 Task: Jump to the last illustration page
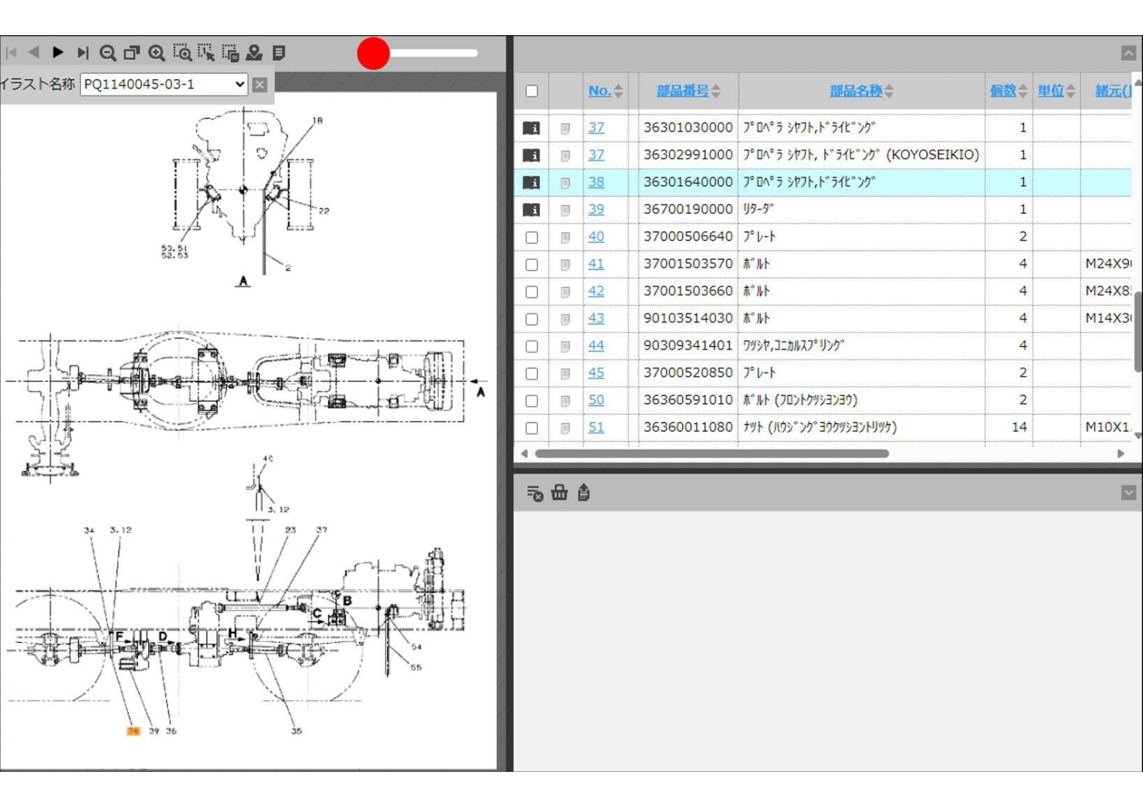[x=83, y=53]
